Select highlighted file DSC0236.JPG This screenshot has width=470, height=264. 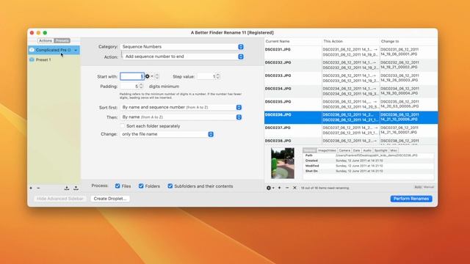(x=351, y=117)
